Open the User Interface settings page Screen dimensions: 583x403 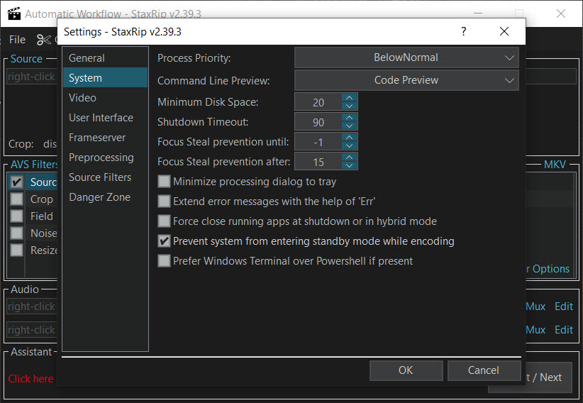(x=105, y=118)
